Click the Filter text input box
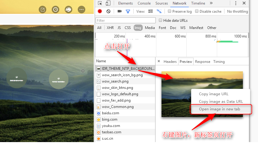258x146 pixels. point(126,20)
